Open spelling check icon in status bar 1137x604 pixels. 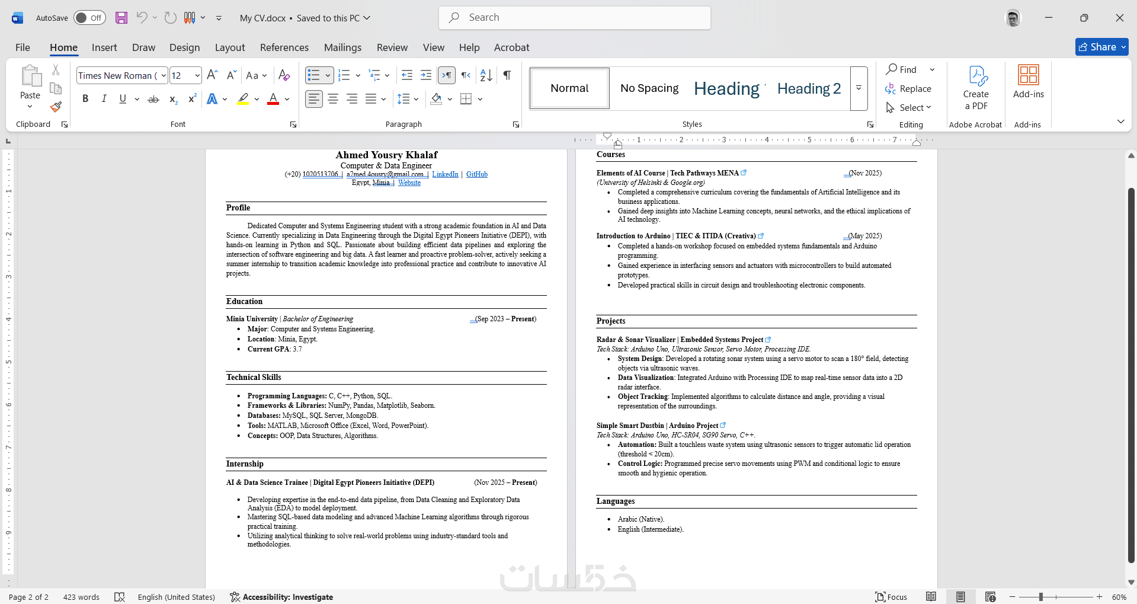click(x=120, y=597)
